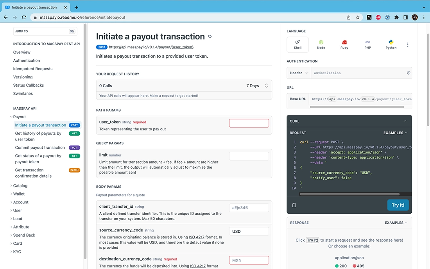Image resolution: width=430 pixels, height=269 pixels.
Task: Select the 405 response example
Action: (x=358, y=266)
